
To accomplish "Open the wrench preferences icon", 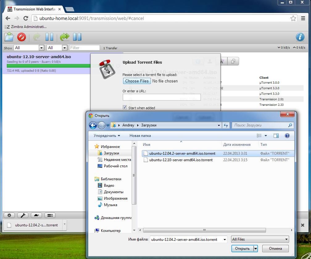I will click(23, 215).
